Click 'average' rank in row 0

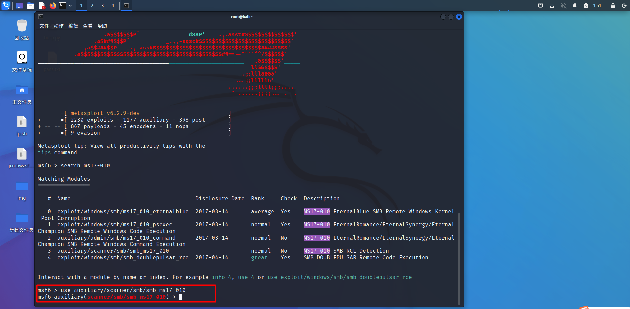tap(263, 212)
